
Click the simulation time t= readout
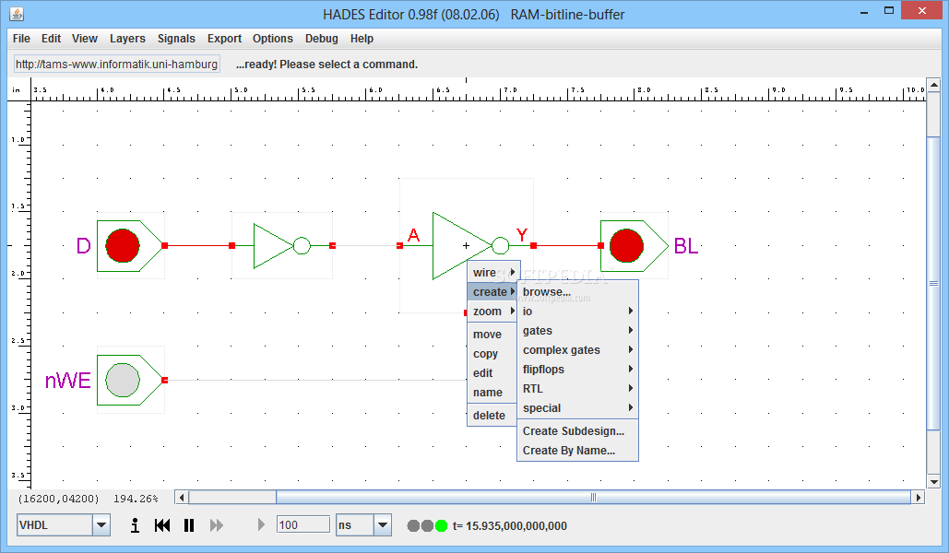click(510, 525)
